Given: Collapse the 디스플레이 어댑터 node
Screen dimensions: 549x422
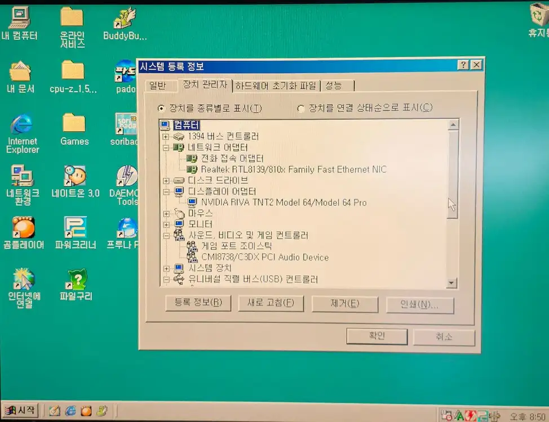Looking at the screenshot, I should [x=166, y=192].
